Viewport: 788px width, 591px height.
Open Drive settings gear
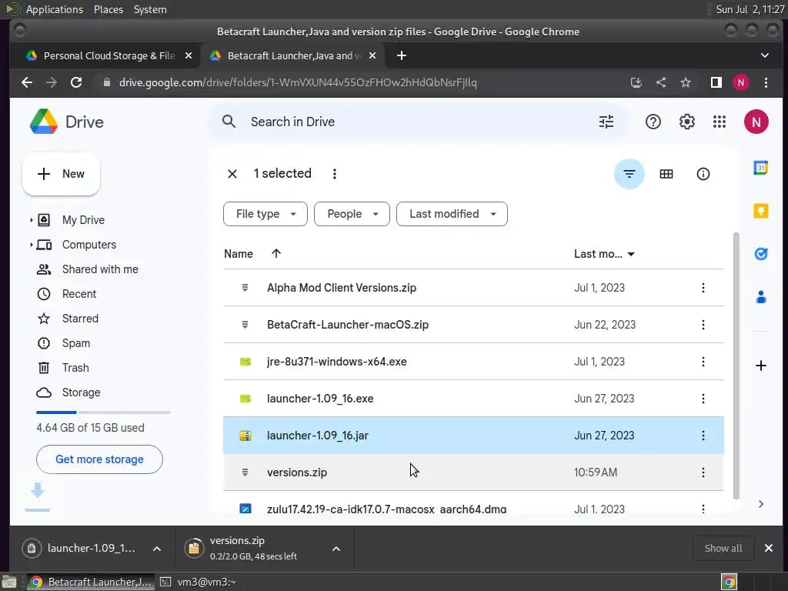(x=686, y=122)
